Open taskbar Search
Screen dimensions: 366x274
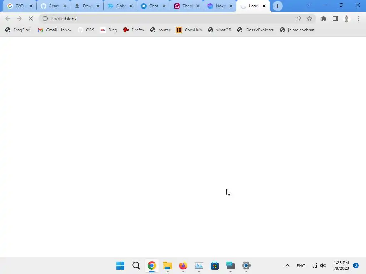click(136, 265)
